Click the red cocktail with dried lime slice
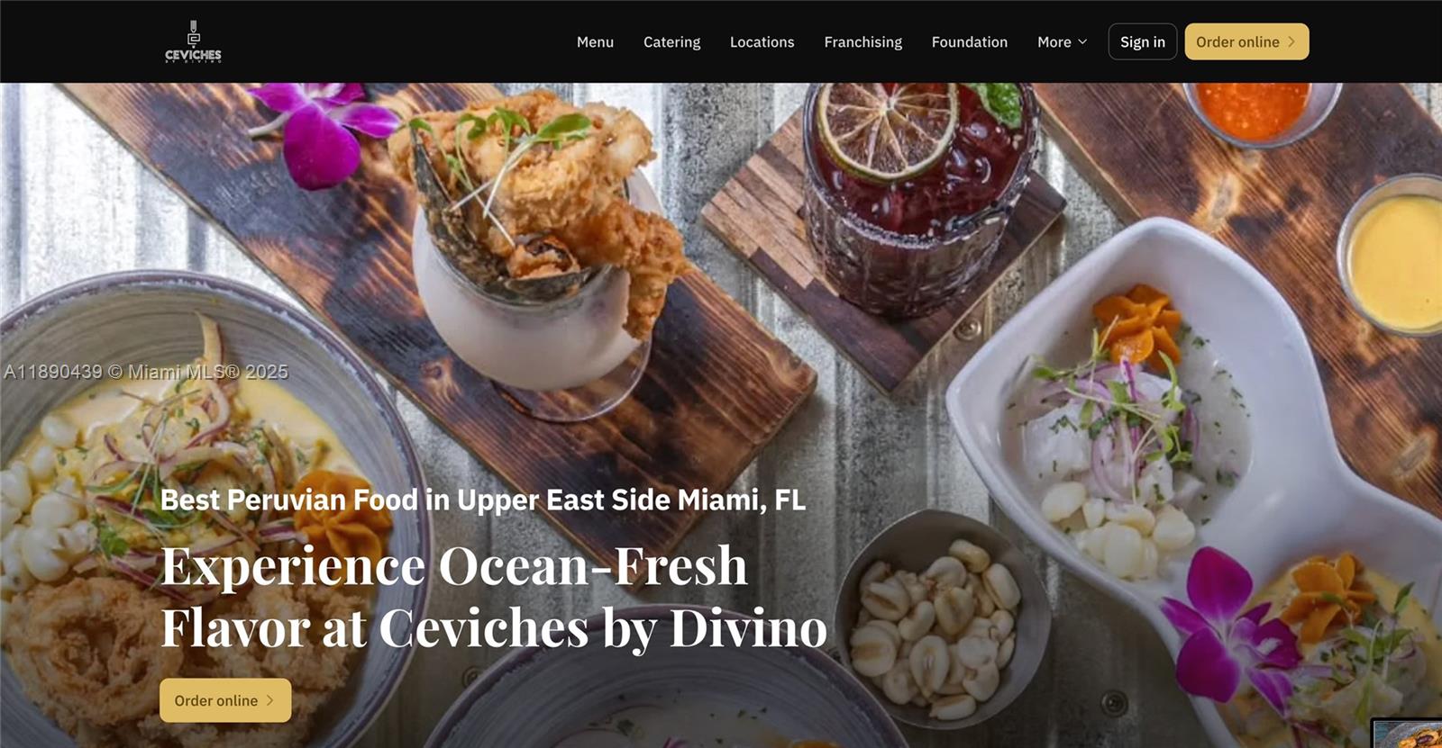1442x748 pixels. click(x=919, y=194)
